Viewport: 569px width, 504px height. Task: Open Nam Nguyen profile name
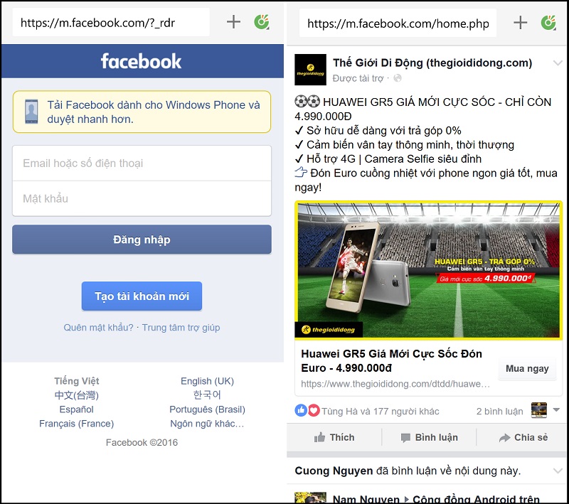click(x=366, y=499)
